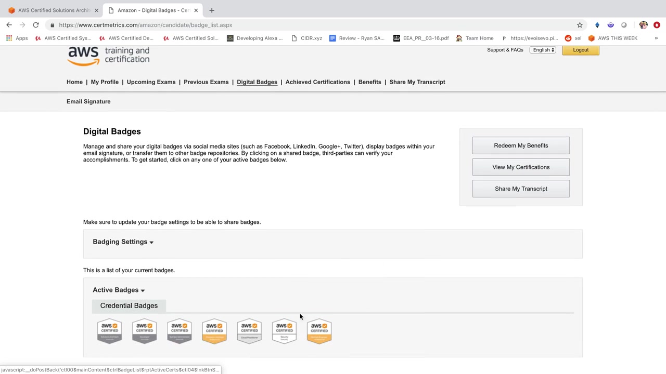666x374 pixels.
Task: Open the AWS Certified Sys... bookmark
Action: (x=63, y=38)
